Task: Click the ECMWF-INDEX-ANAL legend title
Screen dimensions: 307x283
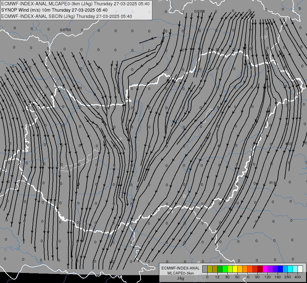Action: click(181, 268)
